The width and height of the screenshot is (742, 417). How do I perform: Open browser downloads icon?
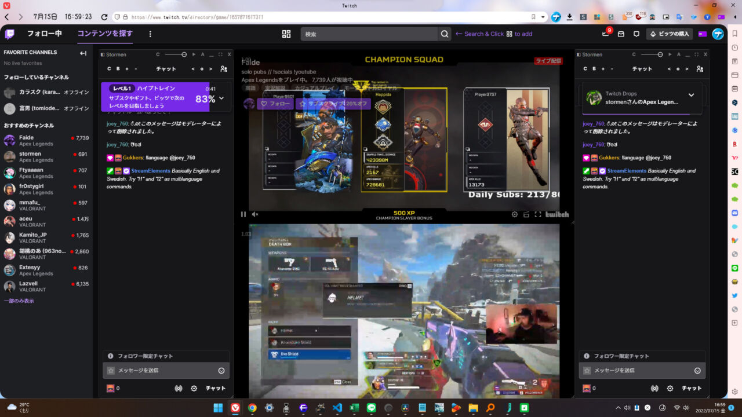coord(569,17)
